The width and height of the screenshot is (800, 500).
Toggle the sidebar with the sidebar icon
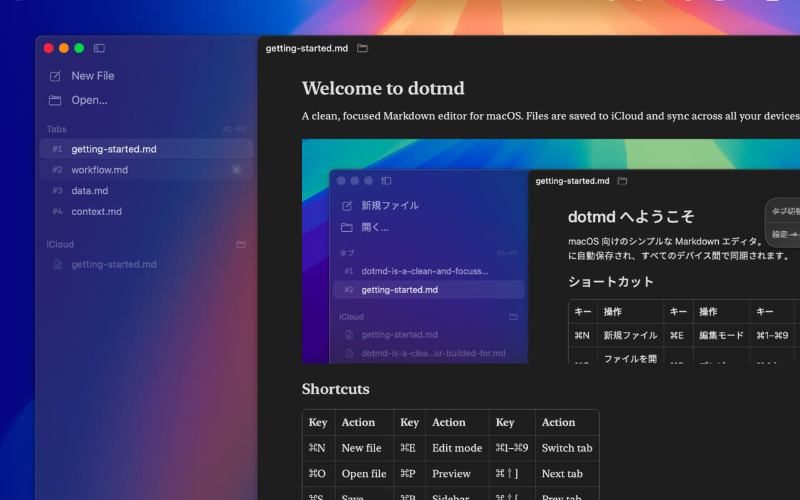[99, 47]
